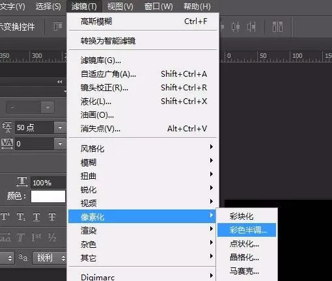Click the horizontal scale T icon
Screen dimensions: 332x281
click(22, 181)
